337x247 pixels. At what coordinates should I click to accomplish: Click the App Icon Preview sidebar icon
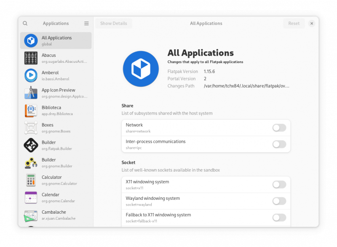pos(31,93)
